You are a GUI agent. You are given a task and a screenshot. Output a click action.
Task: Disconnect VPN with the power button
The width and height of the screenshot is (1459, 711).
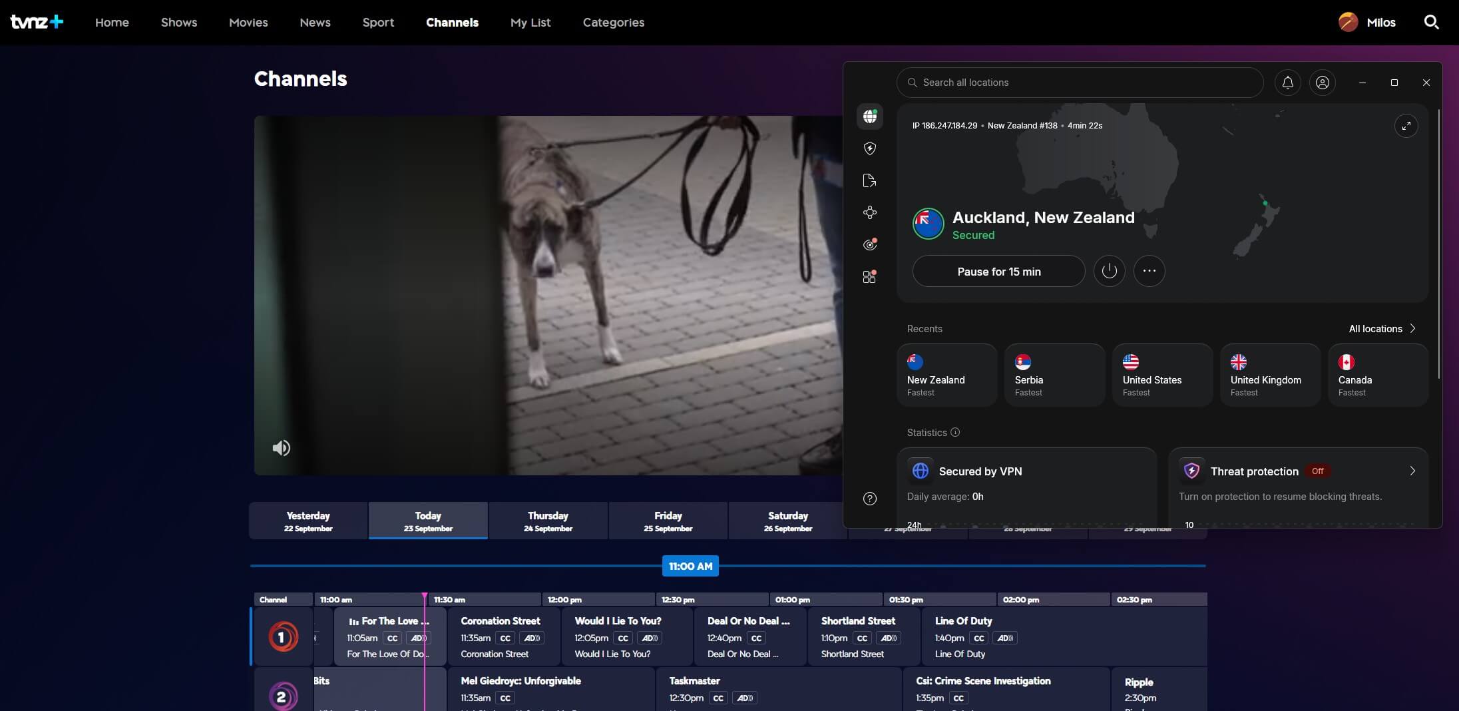[x=1109, y=271]
